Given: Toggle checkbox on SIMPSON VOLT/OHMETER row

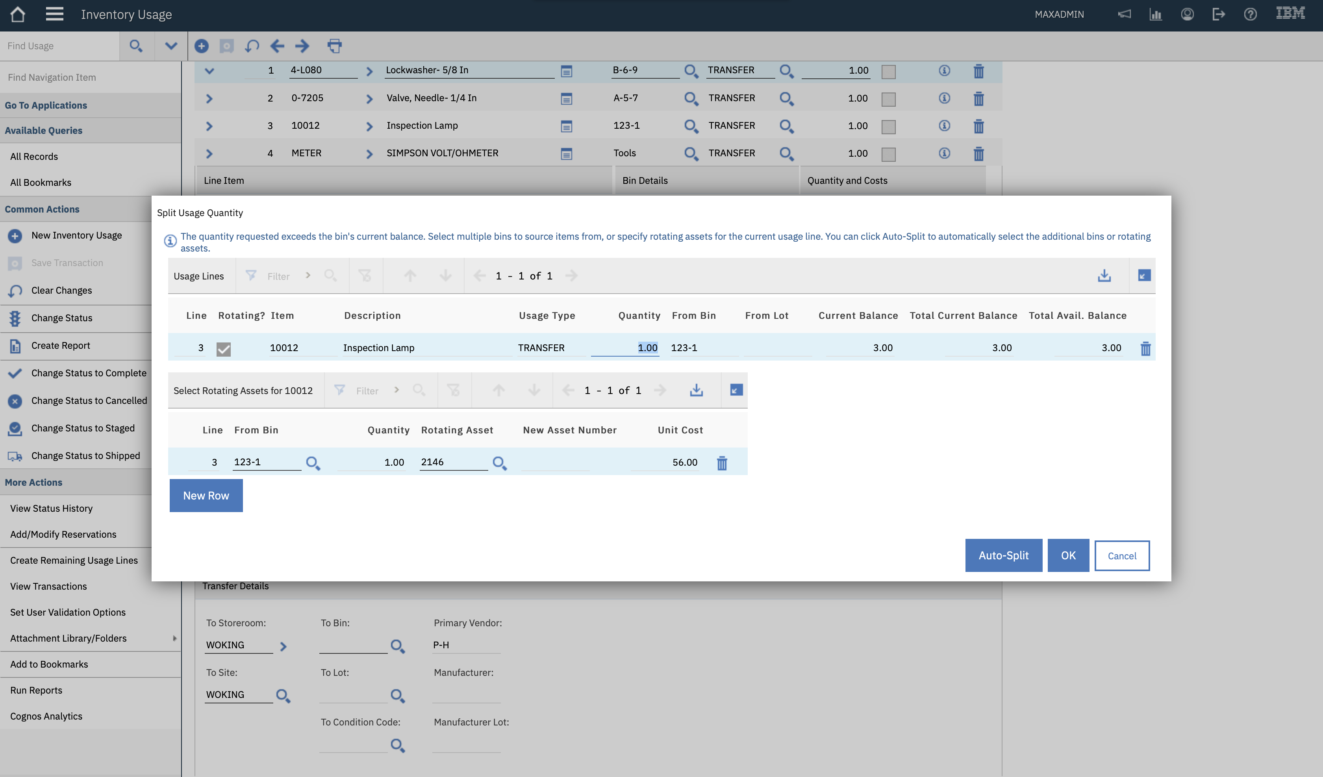Looking at the screenshot, I should coord(888,154).
